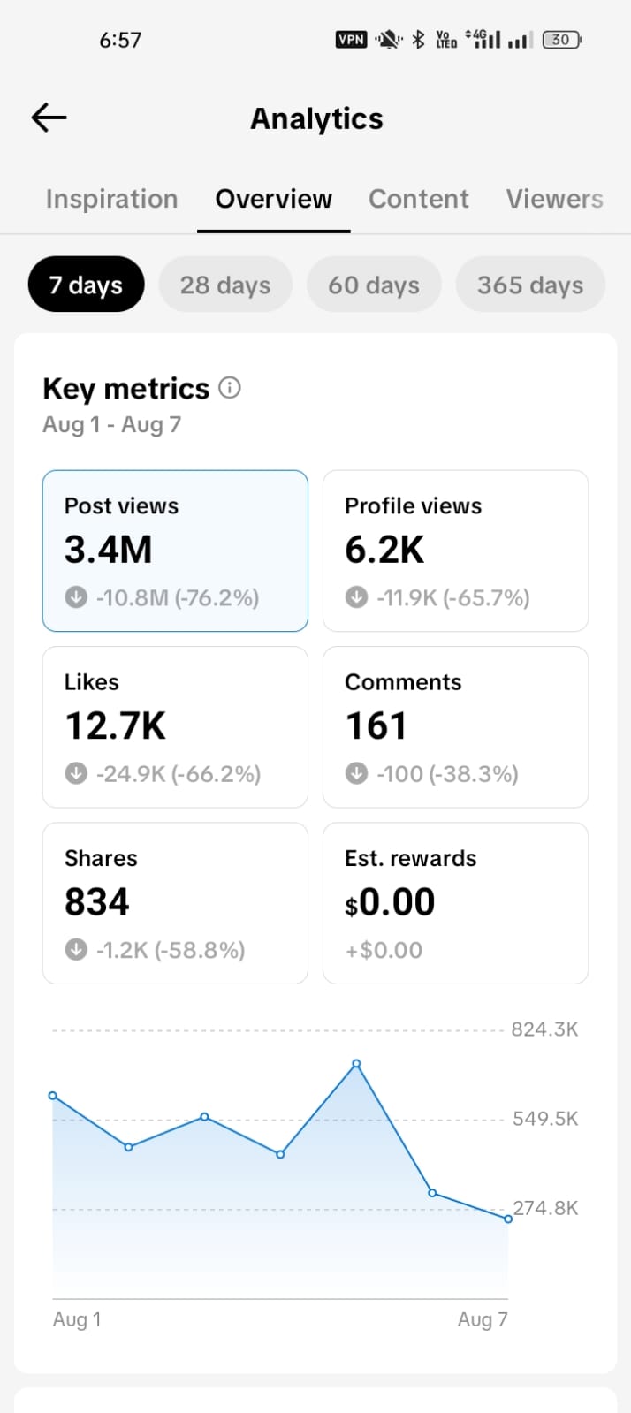This screenshot has height=1413, width=631.
Task: Select the Profile views metric card
Action: tap(455, 551)
